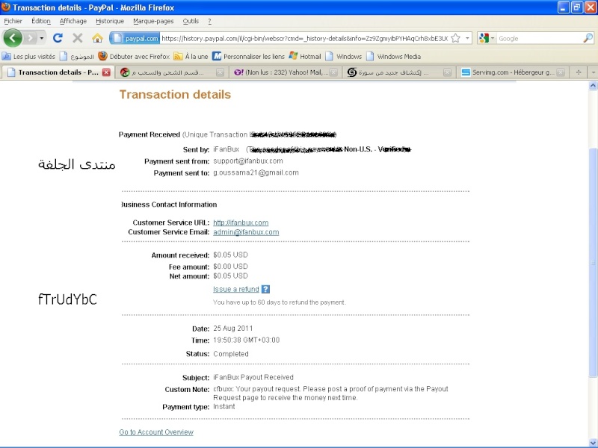This screenshot has width=598, height=448.
Task: Click the paypal.com site identity badge
Action: click(135, 39)
